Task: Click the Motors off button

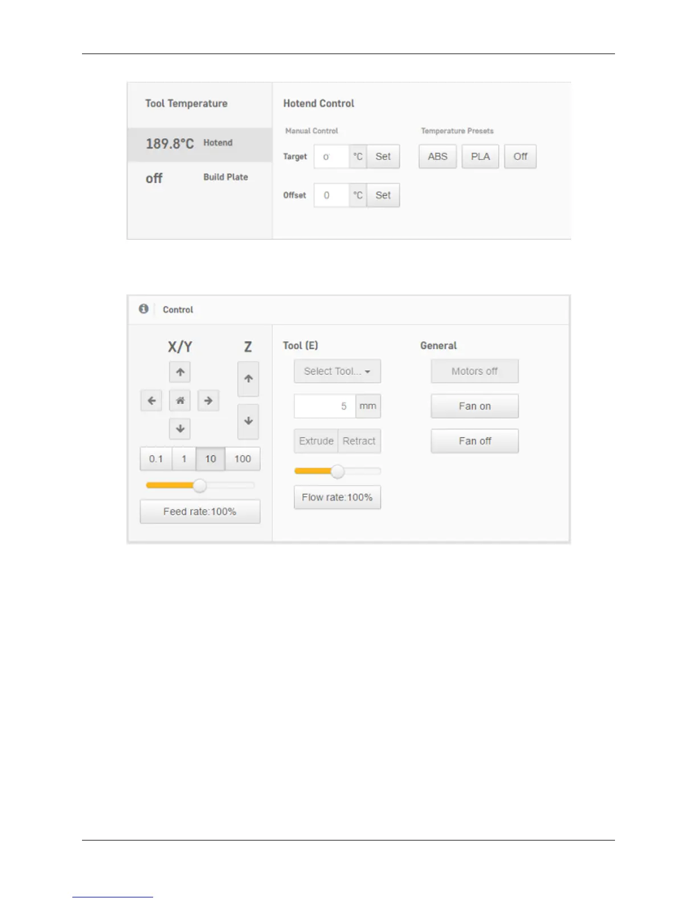Action: 475,371
